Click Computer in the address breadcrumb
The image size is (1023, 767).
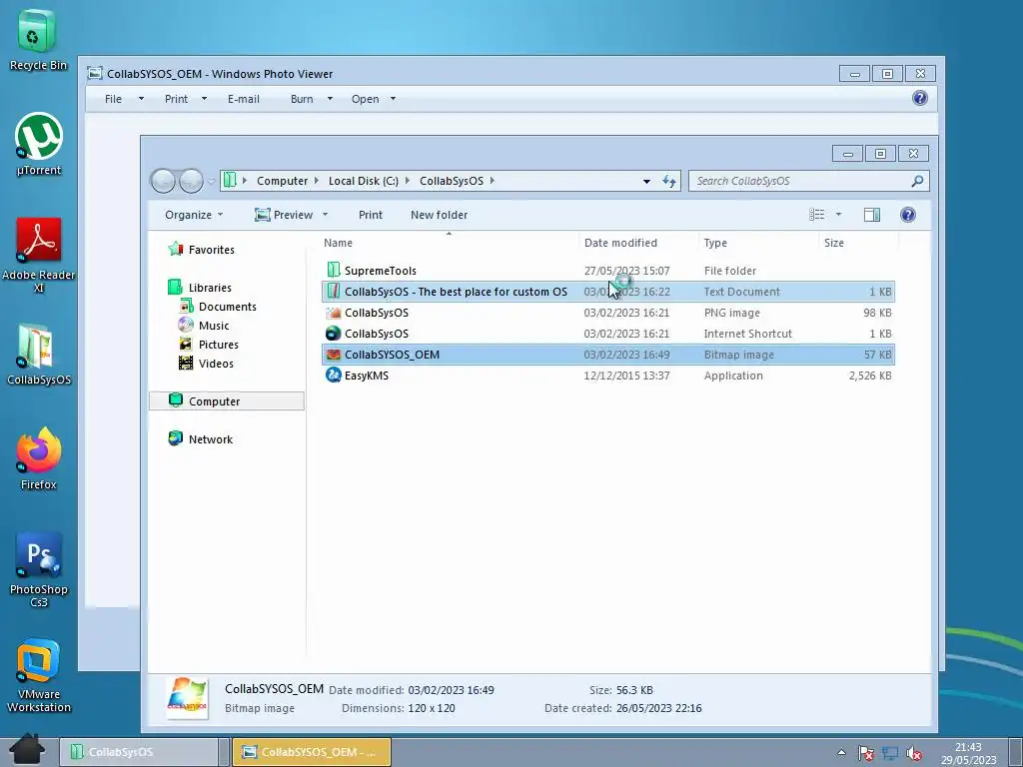click(282, 181)
